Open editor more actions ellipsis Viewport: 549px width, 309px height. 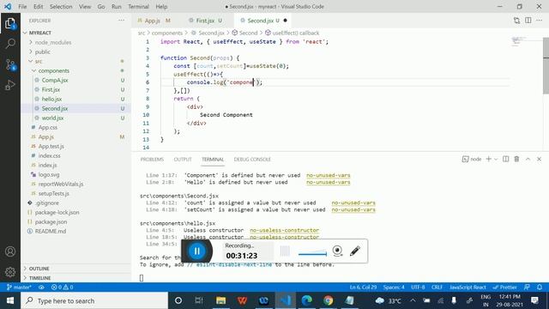click(540, 21)
